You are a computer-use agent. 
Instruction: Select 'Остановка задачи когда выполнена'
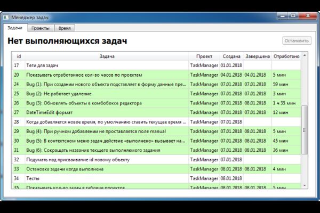[156, 169]
